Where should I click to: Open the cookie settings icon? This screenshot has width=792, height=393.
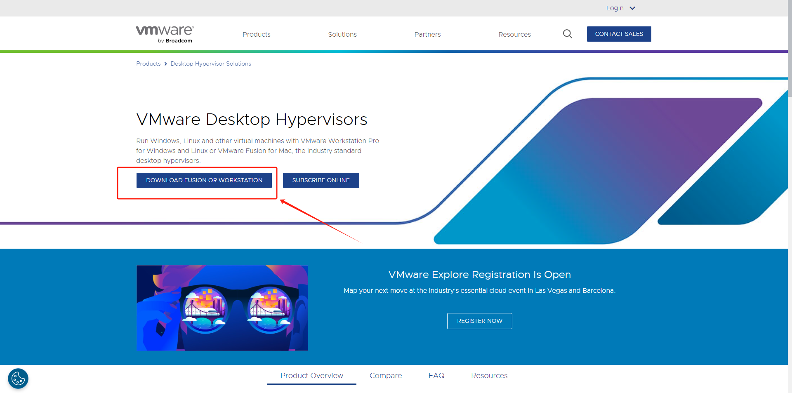(18, 379)
